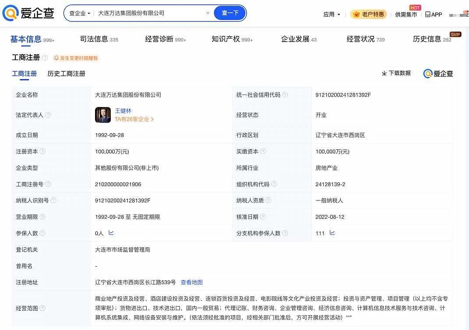Open the 查企业 search type dropdown
The width and height of the screenshot is (469, 330).
coord(80,13)
